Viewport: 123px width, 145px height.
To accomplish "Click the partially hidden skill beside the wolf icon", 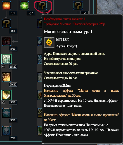I will coord(40,41).
